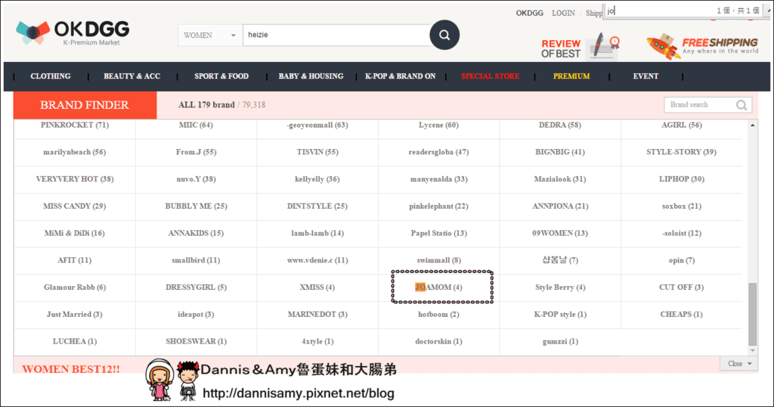The width and height of the screenshot is (774, 407).
Task: Click into the heizie search field
Action: 336,35
